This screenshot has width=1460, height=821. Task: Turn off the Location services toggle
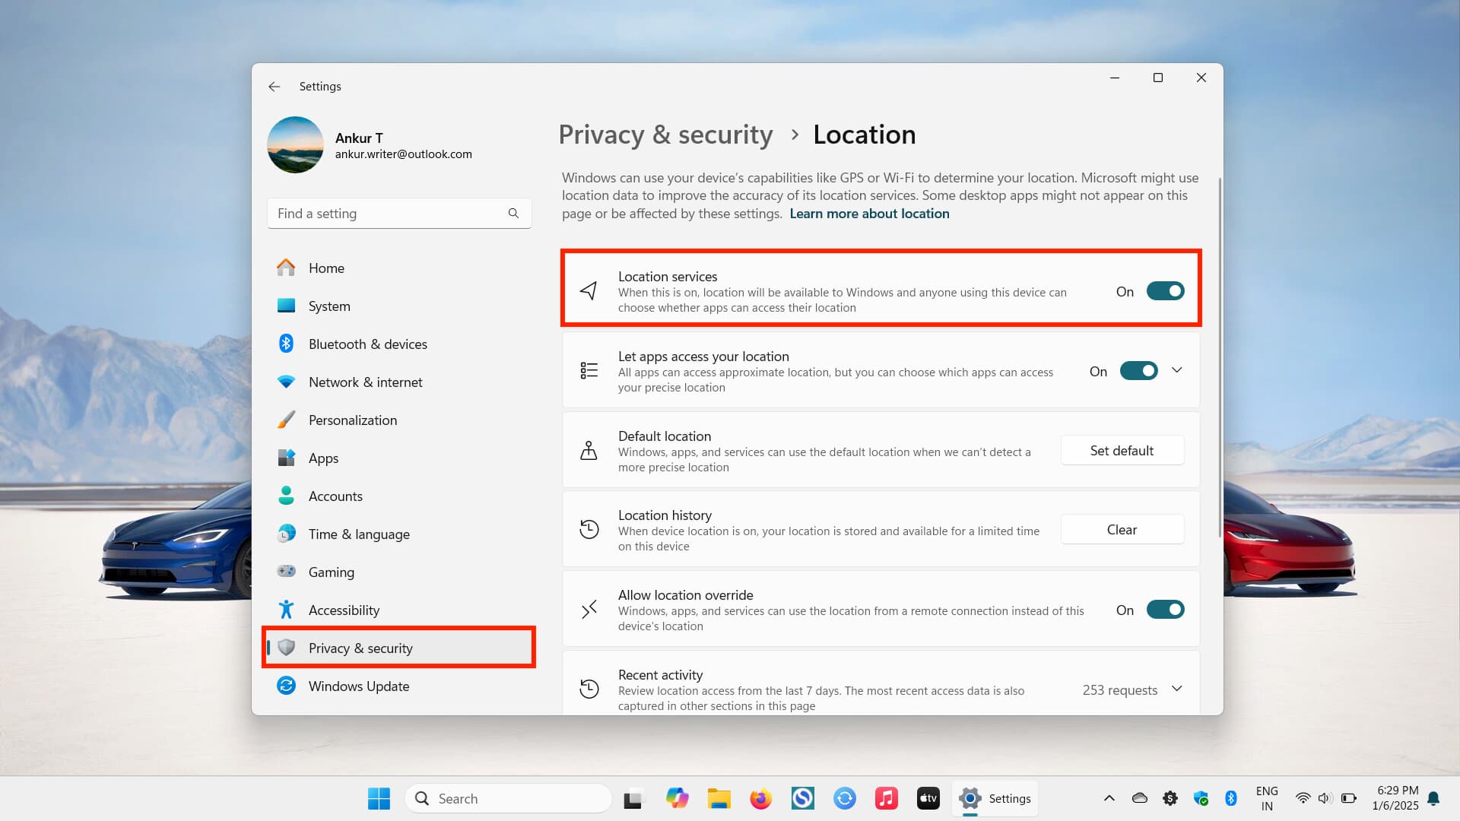pyautogui.click(x=1165, y=291)
